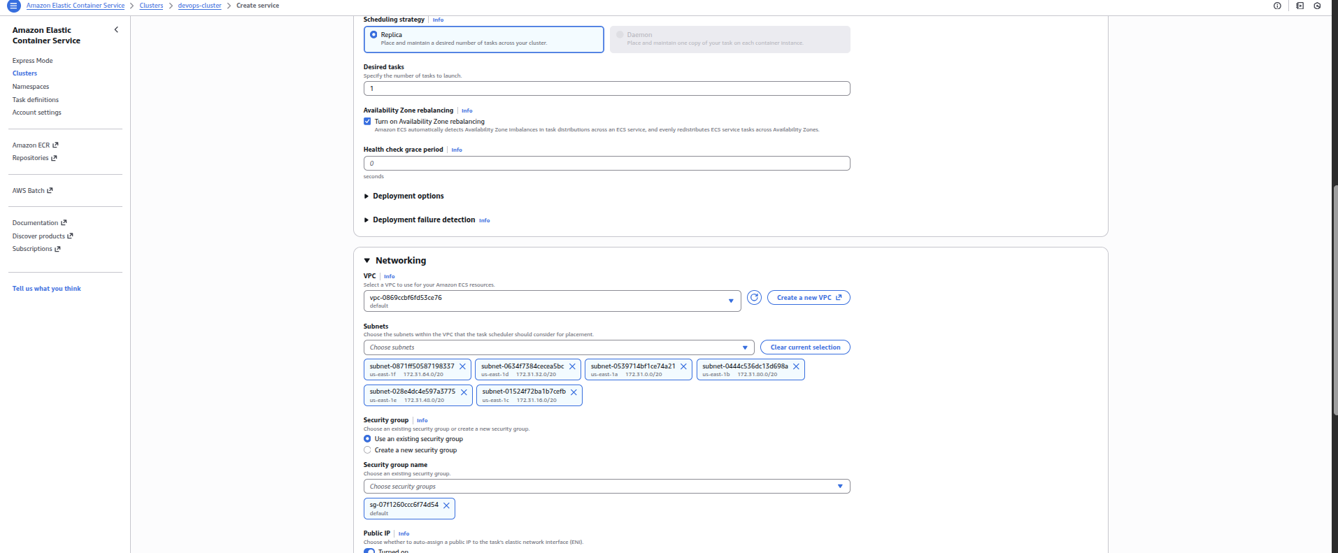Open Clusters in the sidebar
This screenshot has height=553, width=1338.
point(24,73)
